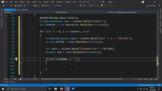Click the New Project toolbar icon
The image size is (162, 91).
click(x=11, y=6)
